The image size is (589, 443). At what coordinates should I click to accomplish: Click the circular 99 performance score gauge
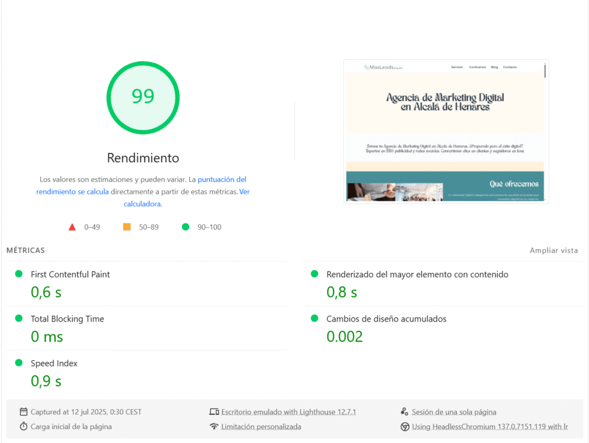pos(143,98)
